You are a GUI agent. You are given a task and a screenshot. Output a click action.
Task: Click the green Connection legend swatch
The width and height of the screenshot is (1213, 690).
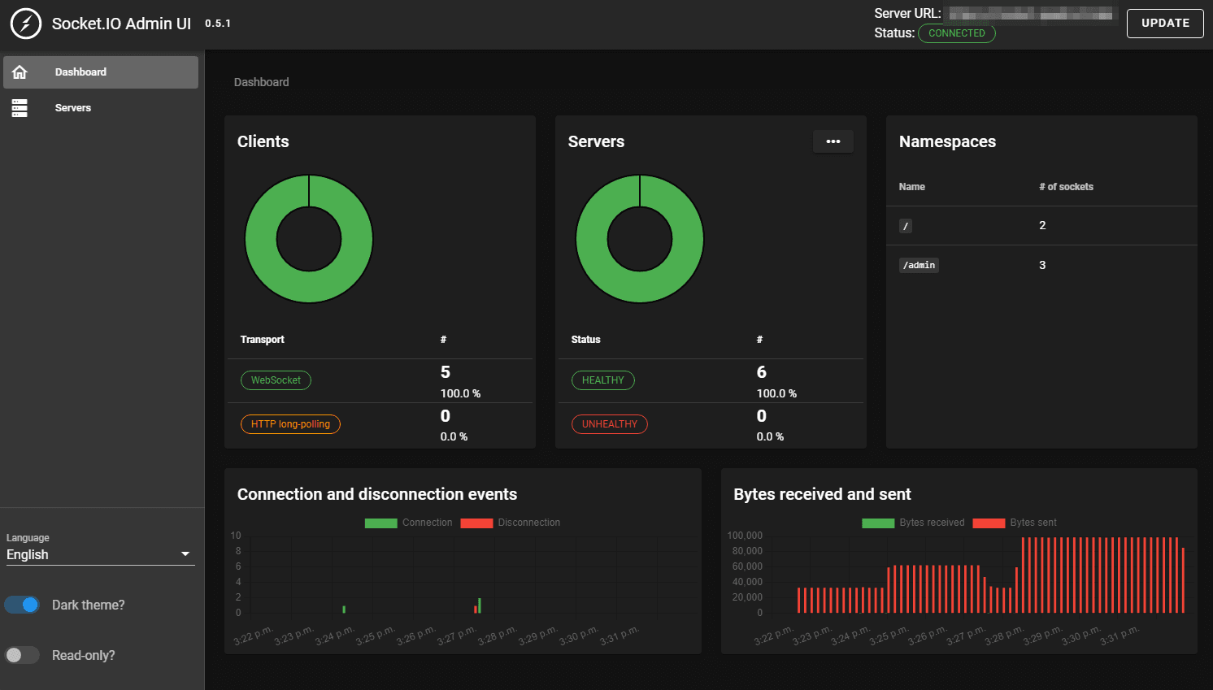(380, 523)
